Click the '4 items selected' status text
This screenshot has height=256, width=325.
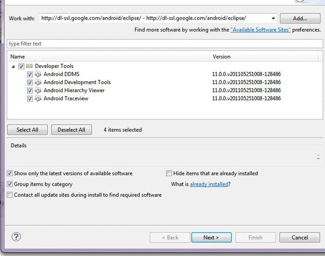click(123, 130)
